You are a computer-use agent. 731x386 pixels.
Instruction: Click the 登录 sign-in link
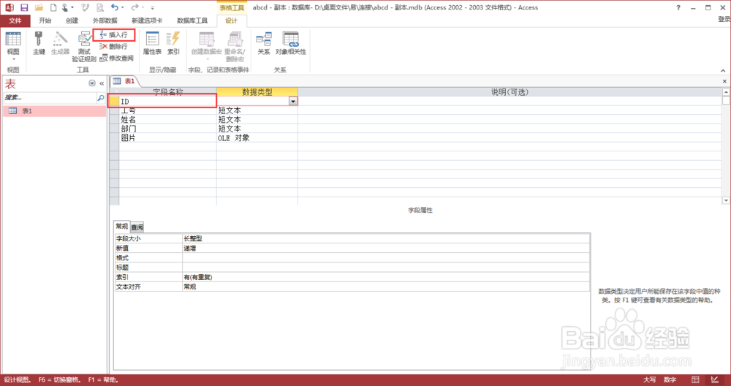click(x=724, y=19)
